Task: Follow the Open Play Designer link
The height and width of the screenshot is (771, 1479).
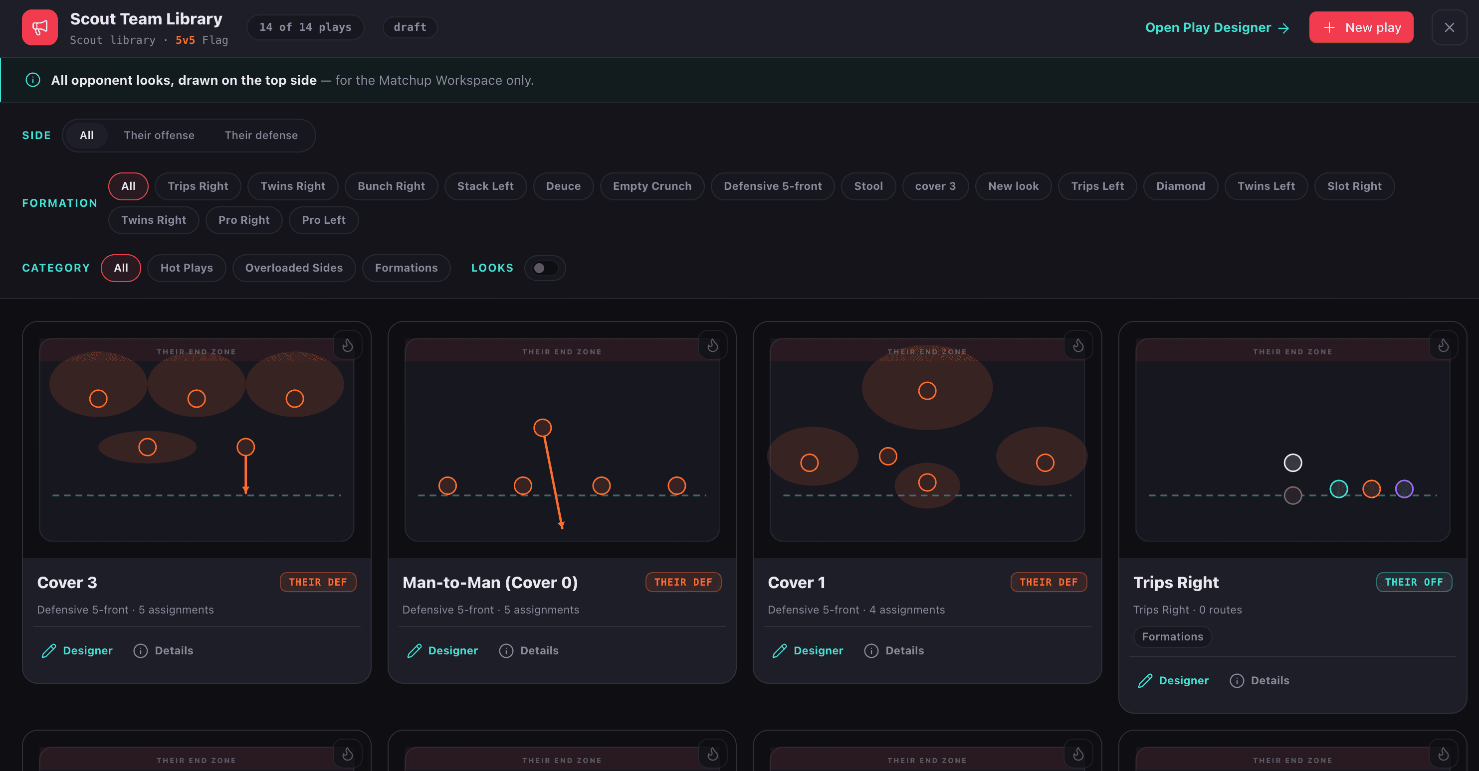Action: [x=1217, y=27]
